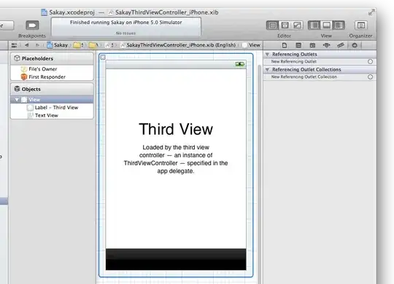Toggle the Navigator pane view button
Viewport: 394px width, 284px height.
(x=314, y=25)
